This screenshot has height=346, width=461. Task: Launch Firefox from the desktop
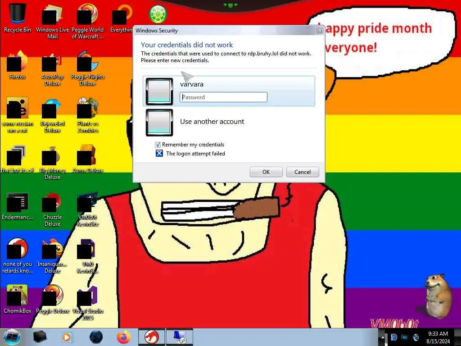pyautogui.click(x=17, y=65)
